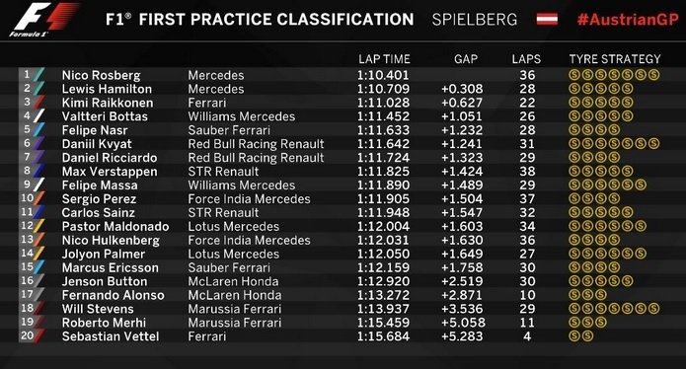Click Max Verstappen's lap time 1:11.825
The height and width of the screenshot is (369, 686).
(x=383, y=172)
